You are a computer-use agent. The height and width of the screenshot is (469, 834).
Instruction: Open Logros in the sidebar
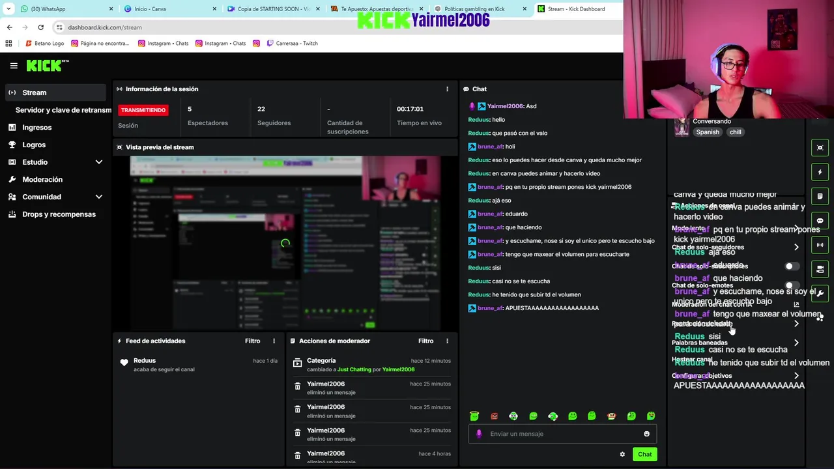(34, 145)
